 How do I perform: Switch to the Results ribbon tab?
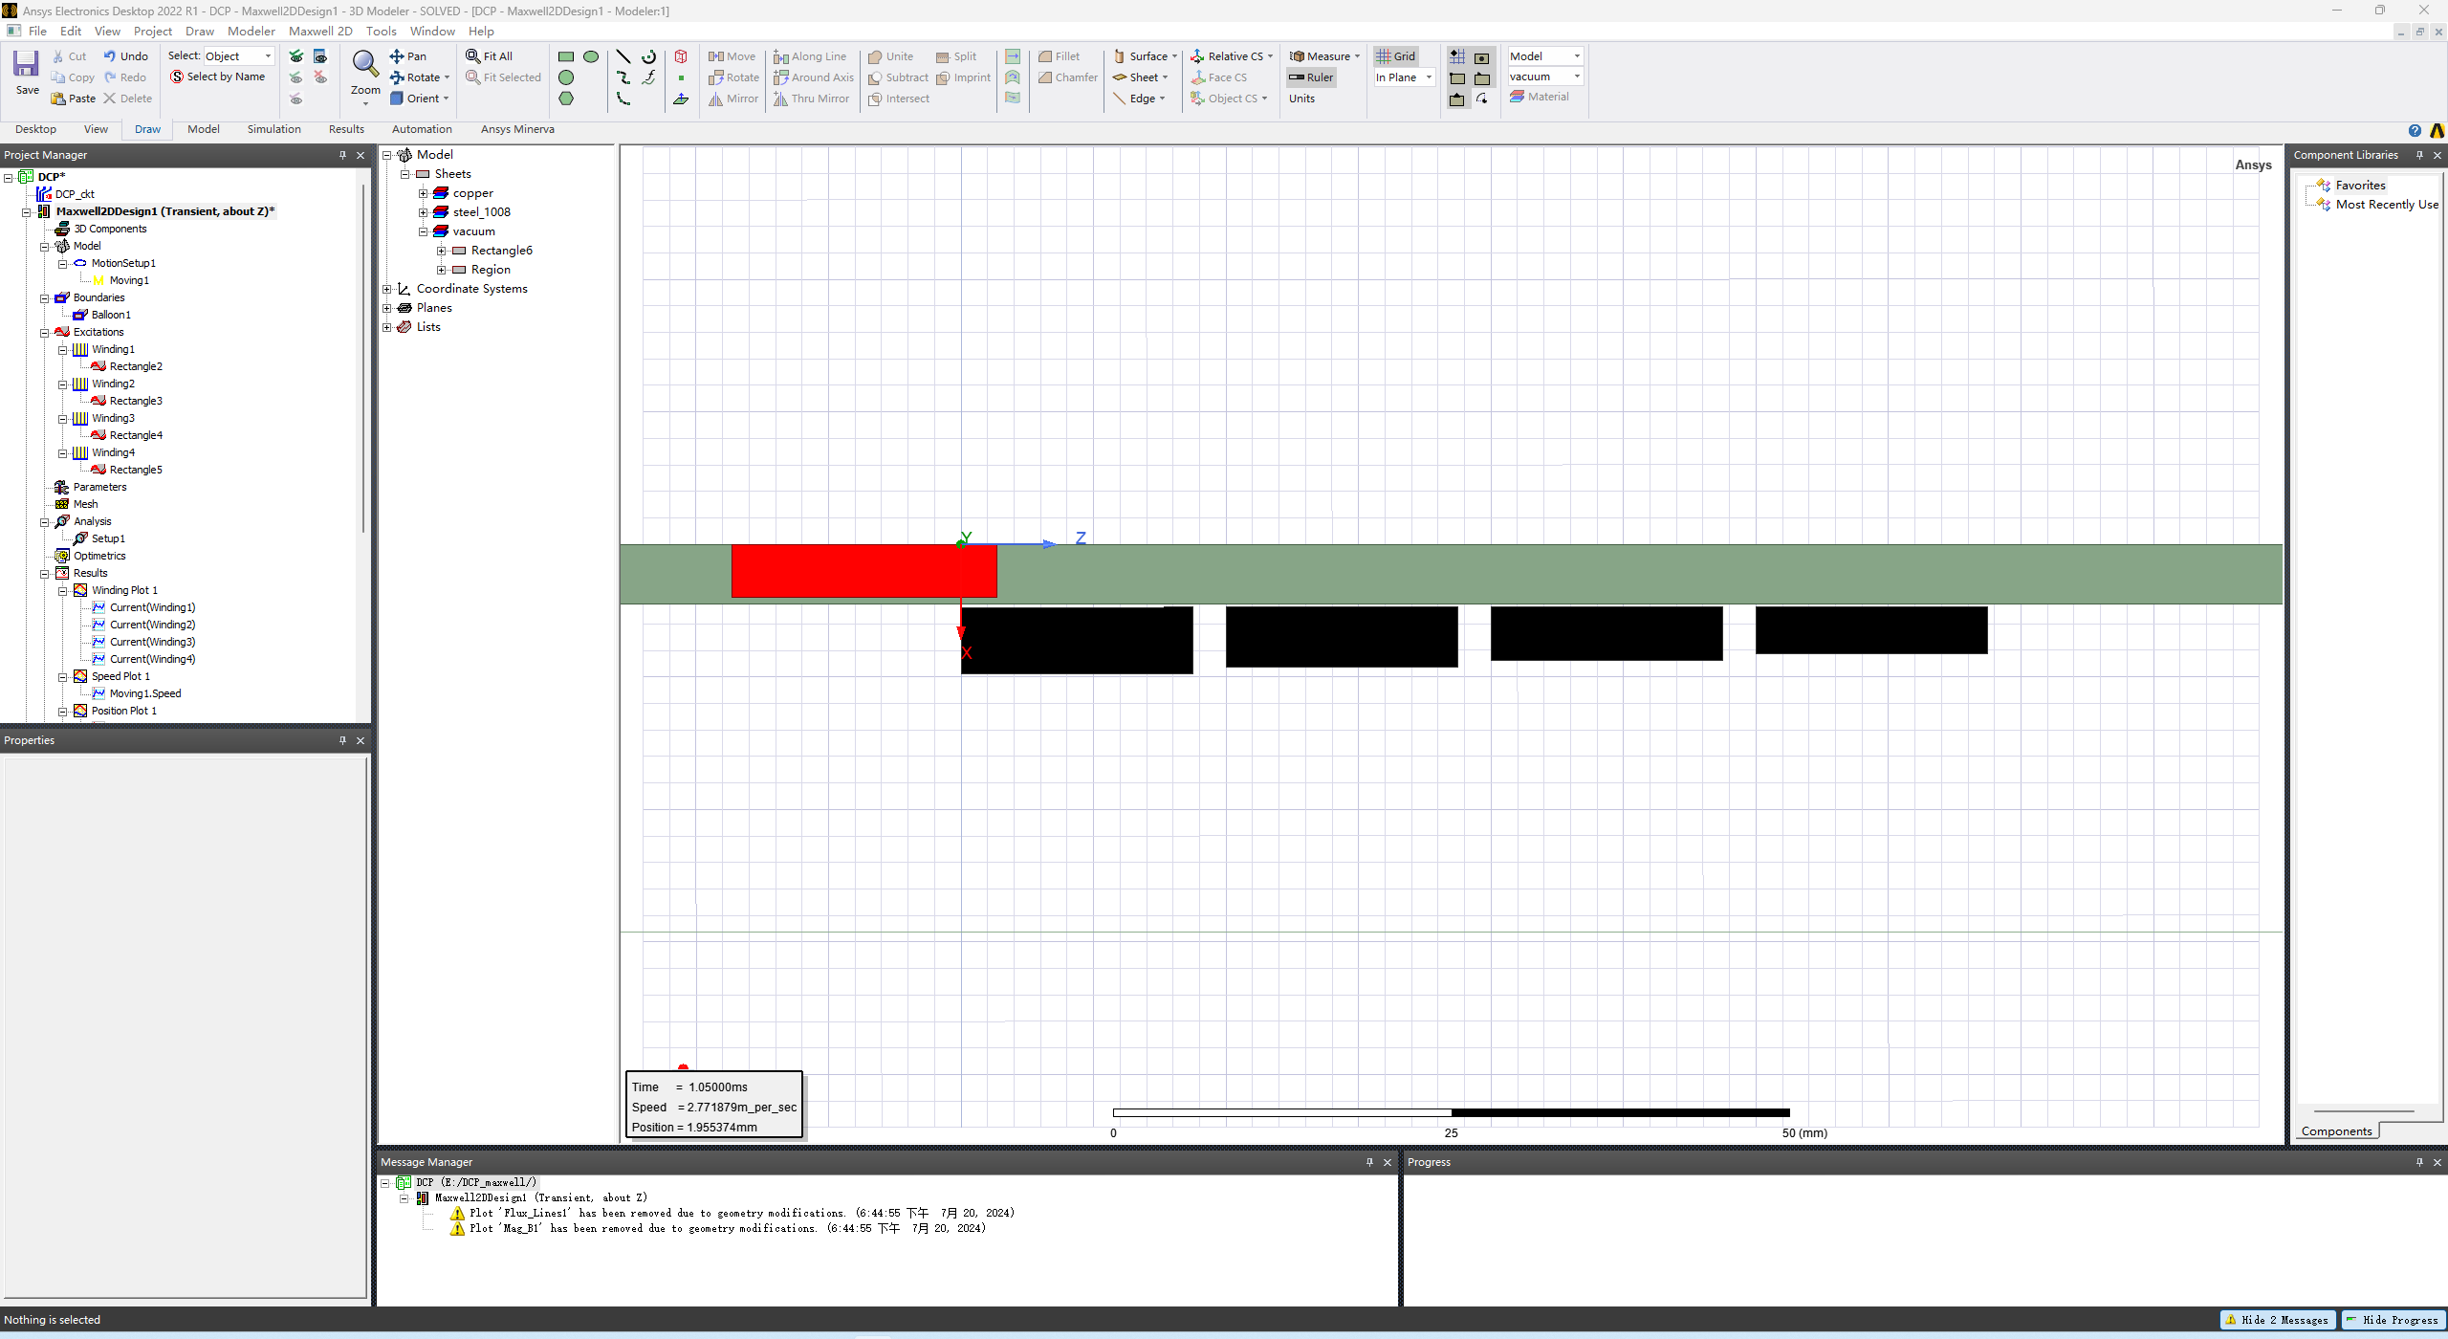pyautogui.click(x=346, y=129)
